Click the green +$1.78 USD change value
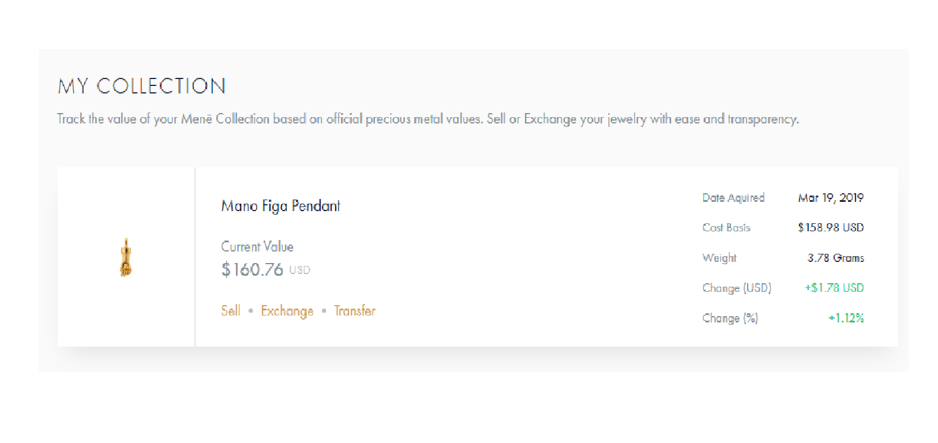 click(x=834, y=288)
